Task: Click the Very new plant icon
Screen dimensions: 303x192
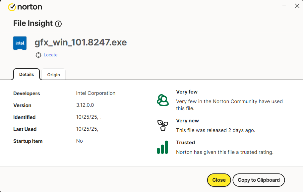Action: pos(162,125)
